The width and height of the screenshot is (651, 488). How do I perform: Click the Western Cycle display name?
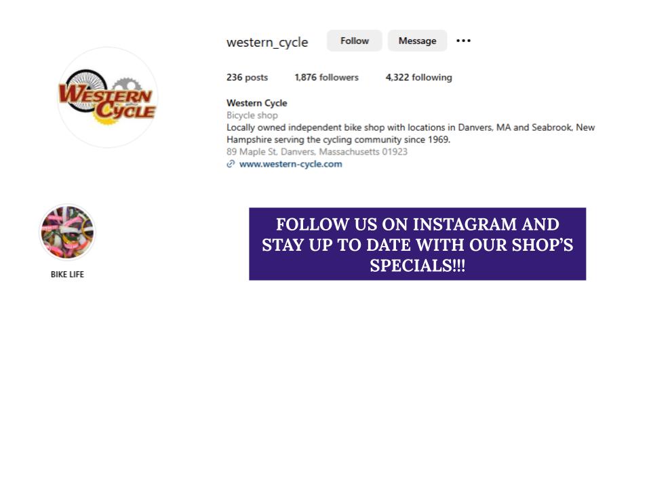[x=256, y=103]
